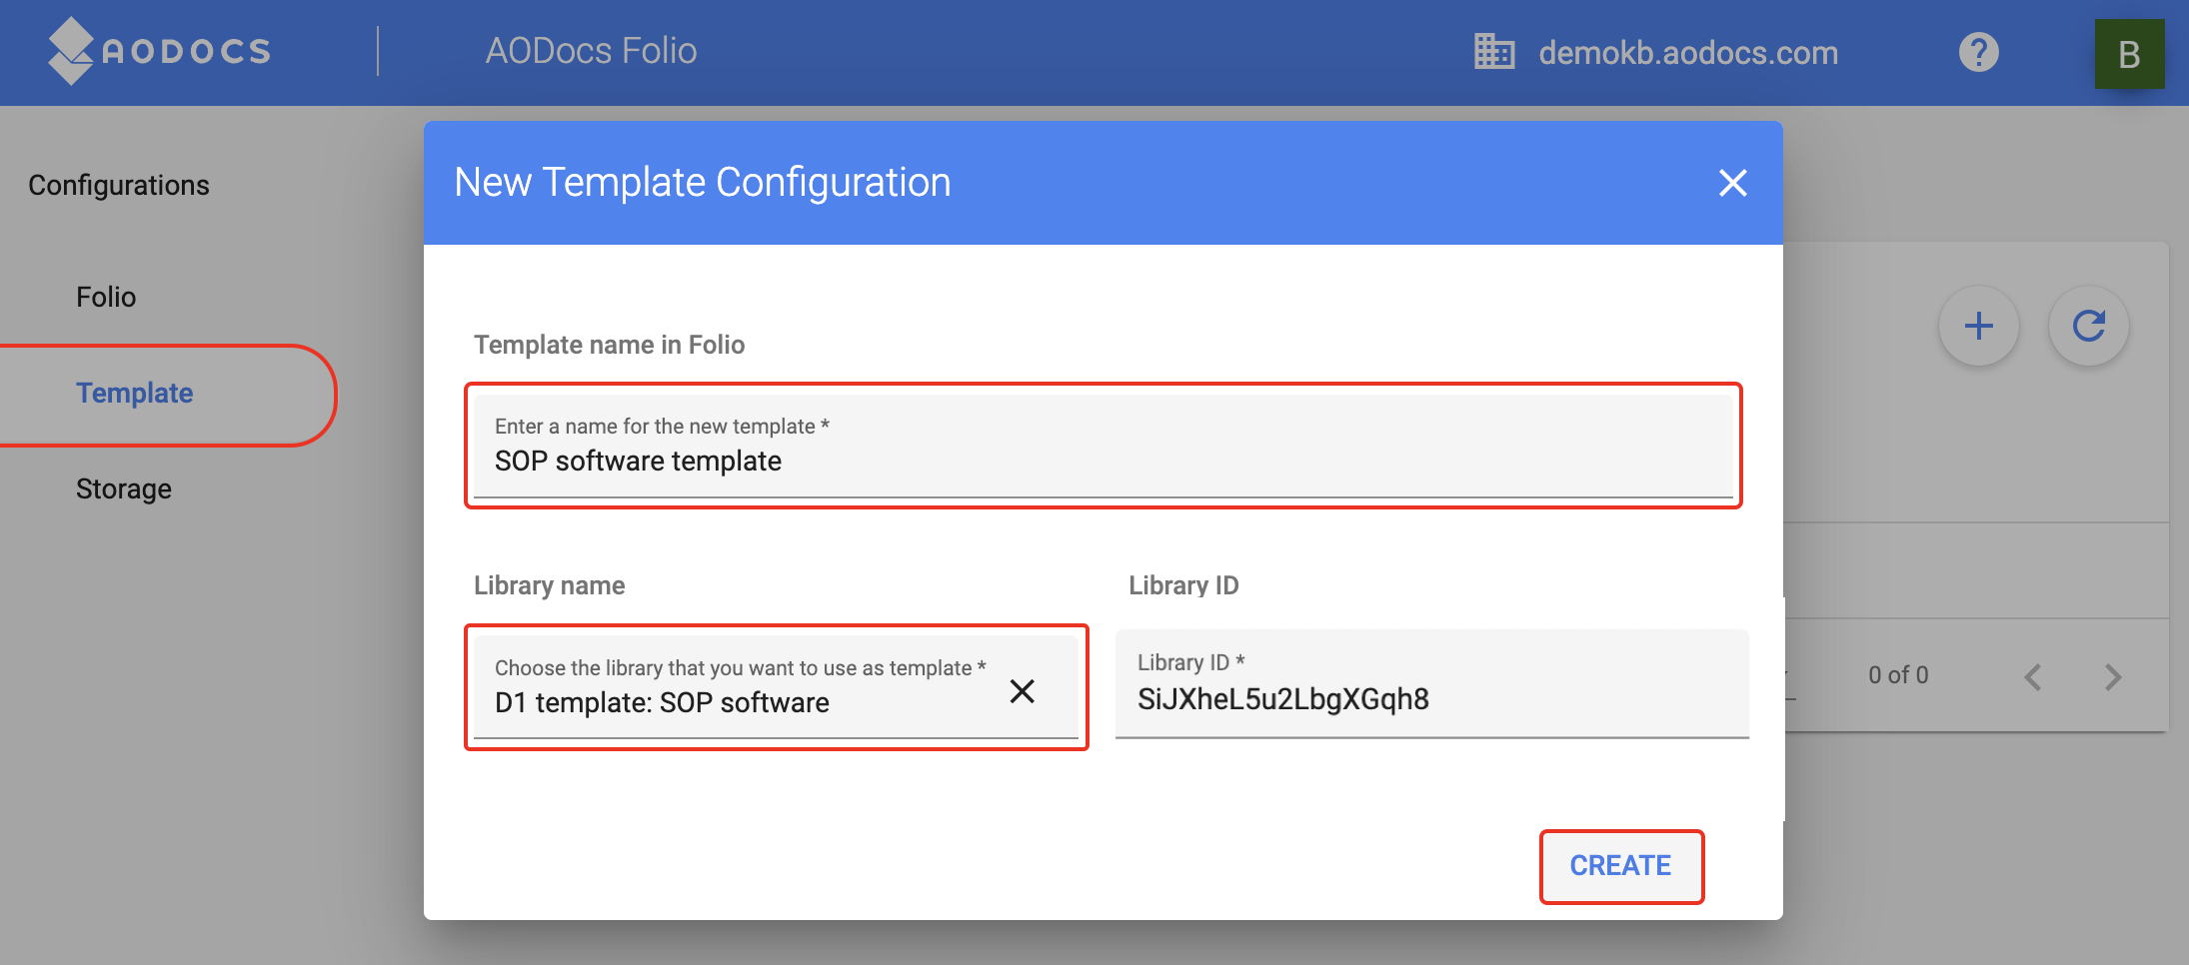Switch to the Storage section
The image size is (2189, 965).
pyautogui.click(x=124, y=488)
